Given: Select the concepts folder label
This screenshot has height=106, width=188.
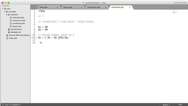Looking at the screenshot, I should [12, 12].
